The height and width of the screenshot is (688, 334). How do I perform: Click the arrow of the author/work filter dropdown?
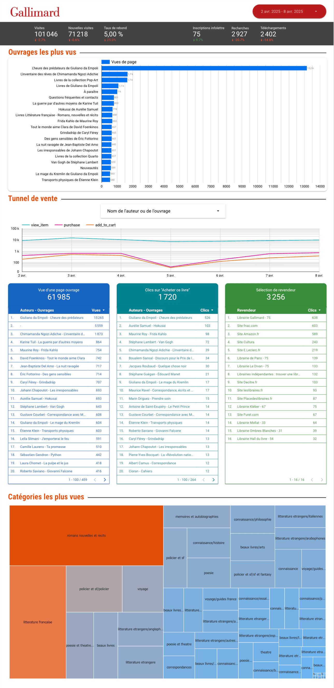click(218, 211)
